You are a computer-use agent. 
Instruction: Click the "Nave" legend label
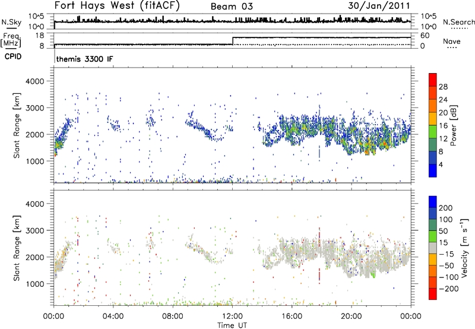coord(452,41)
